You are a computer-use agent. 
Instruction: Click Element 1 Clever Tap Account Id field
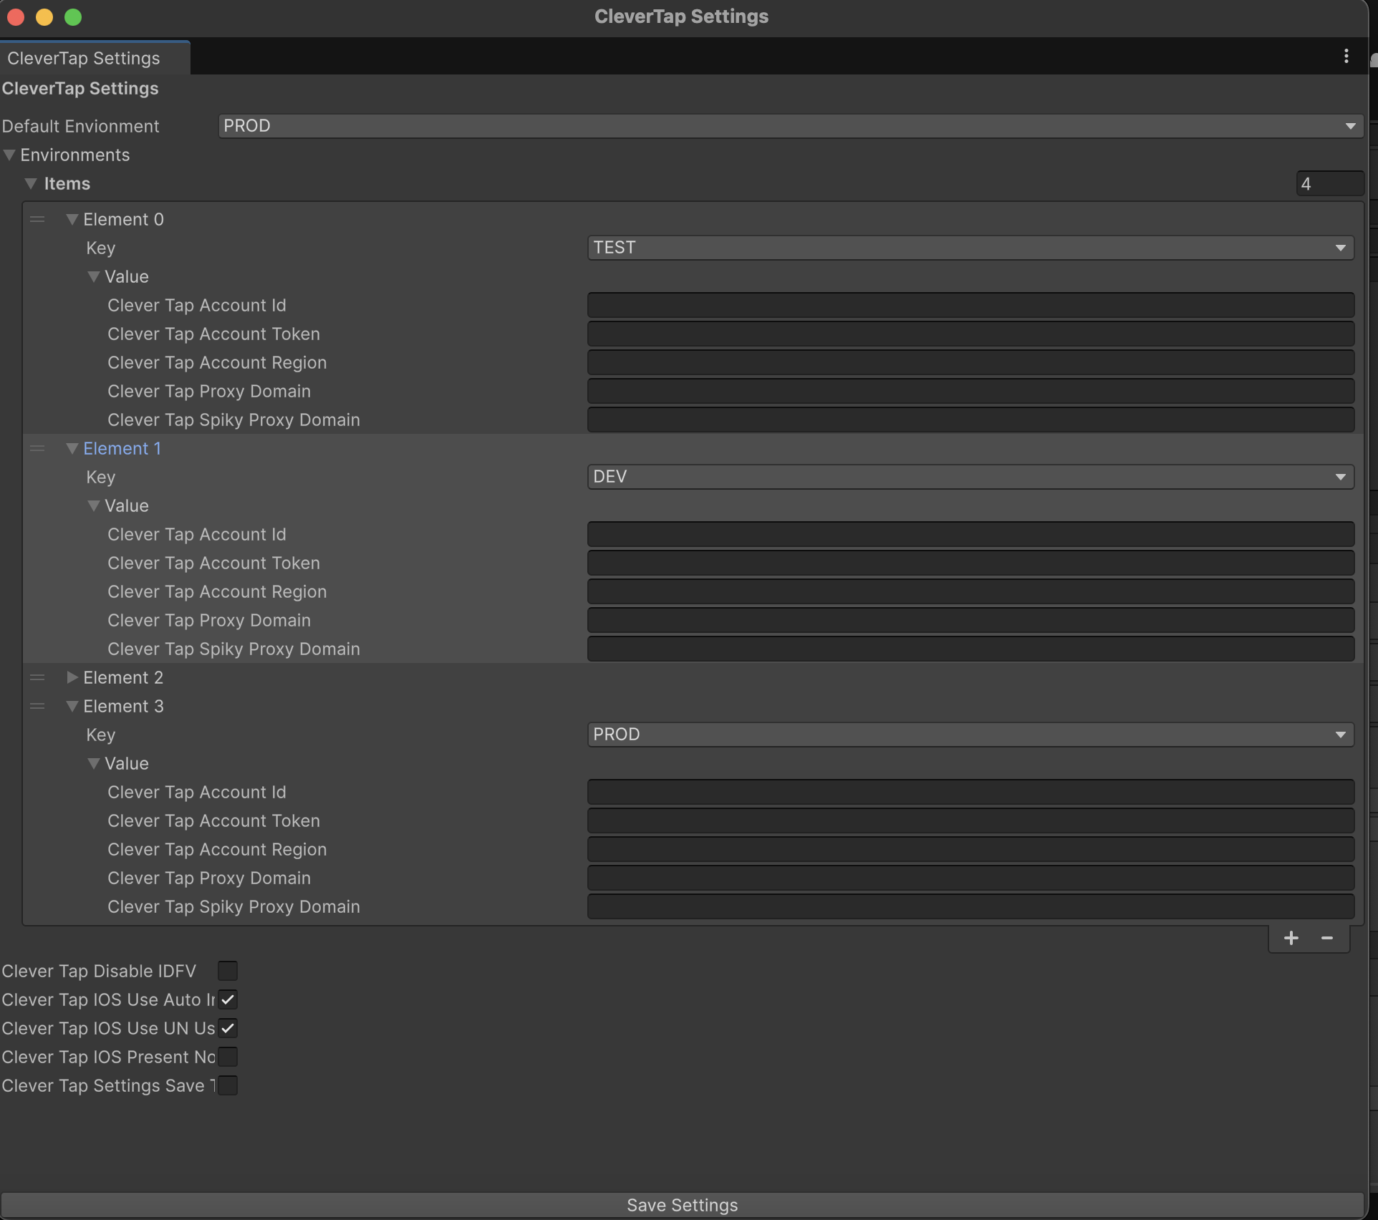(x=970, y=534)
